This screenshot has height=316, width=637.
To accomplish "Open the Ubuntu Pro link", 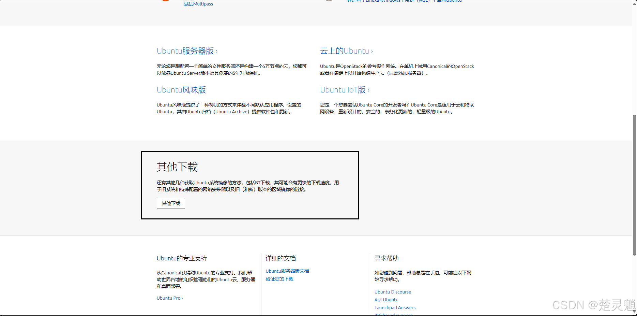I will (x=170, y=298).
